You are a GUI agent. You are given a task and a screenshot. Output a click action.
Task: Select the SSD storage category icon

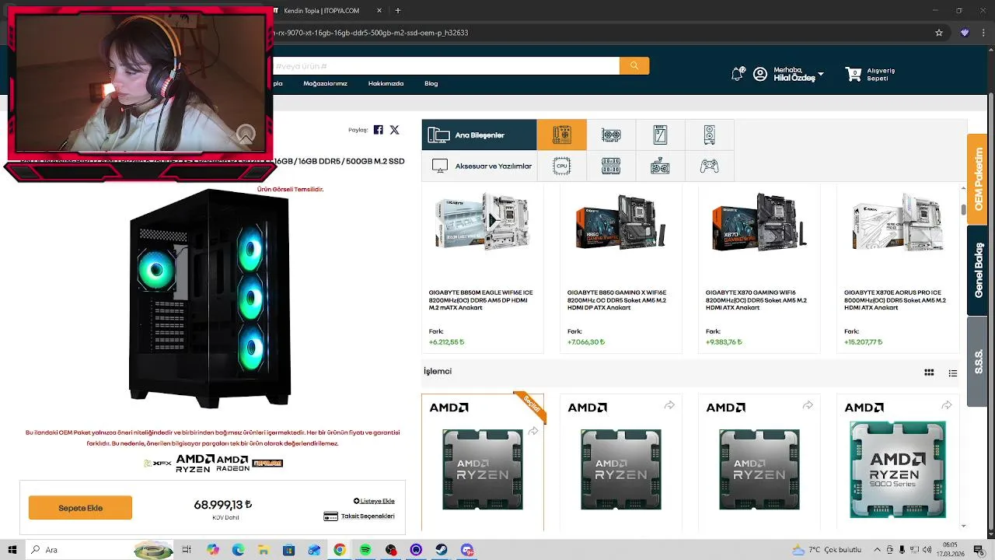click(x=660, y=135)
